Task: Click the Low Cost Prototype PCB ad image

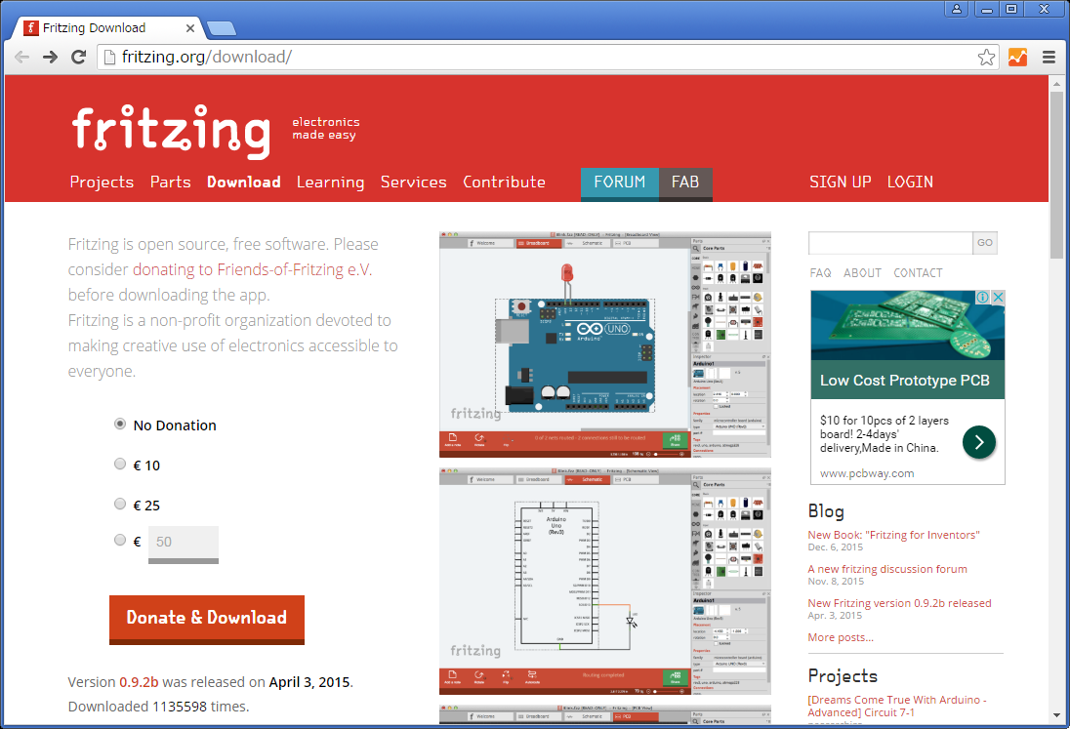Action: pos(908,325)
